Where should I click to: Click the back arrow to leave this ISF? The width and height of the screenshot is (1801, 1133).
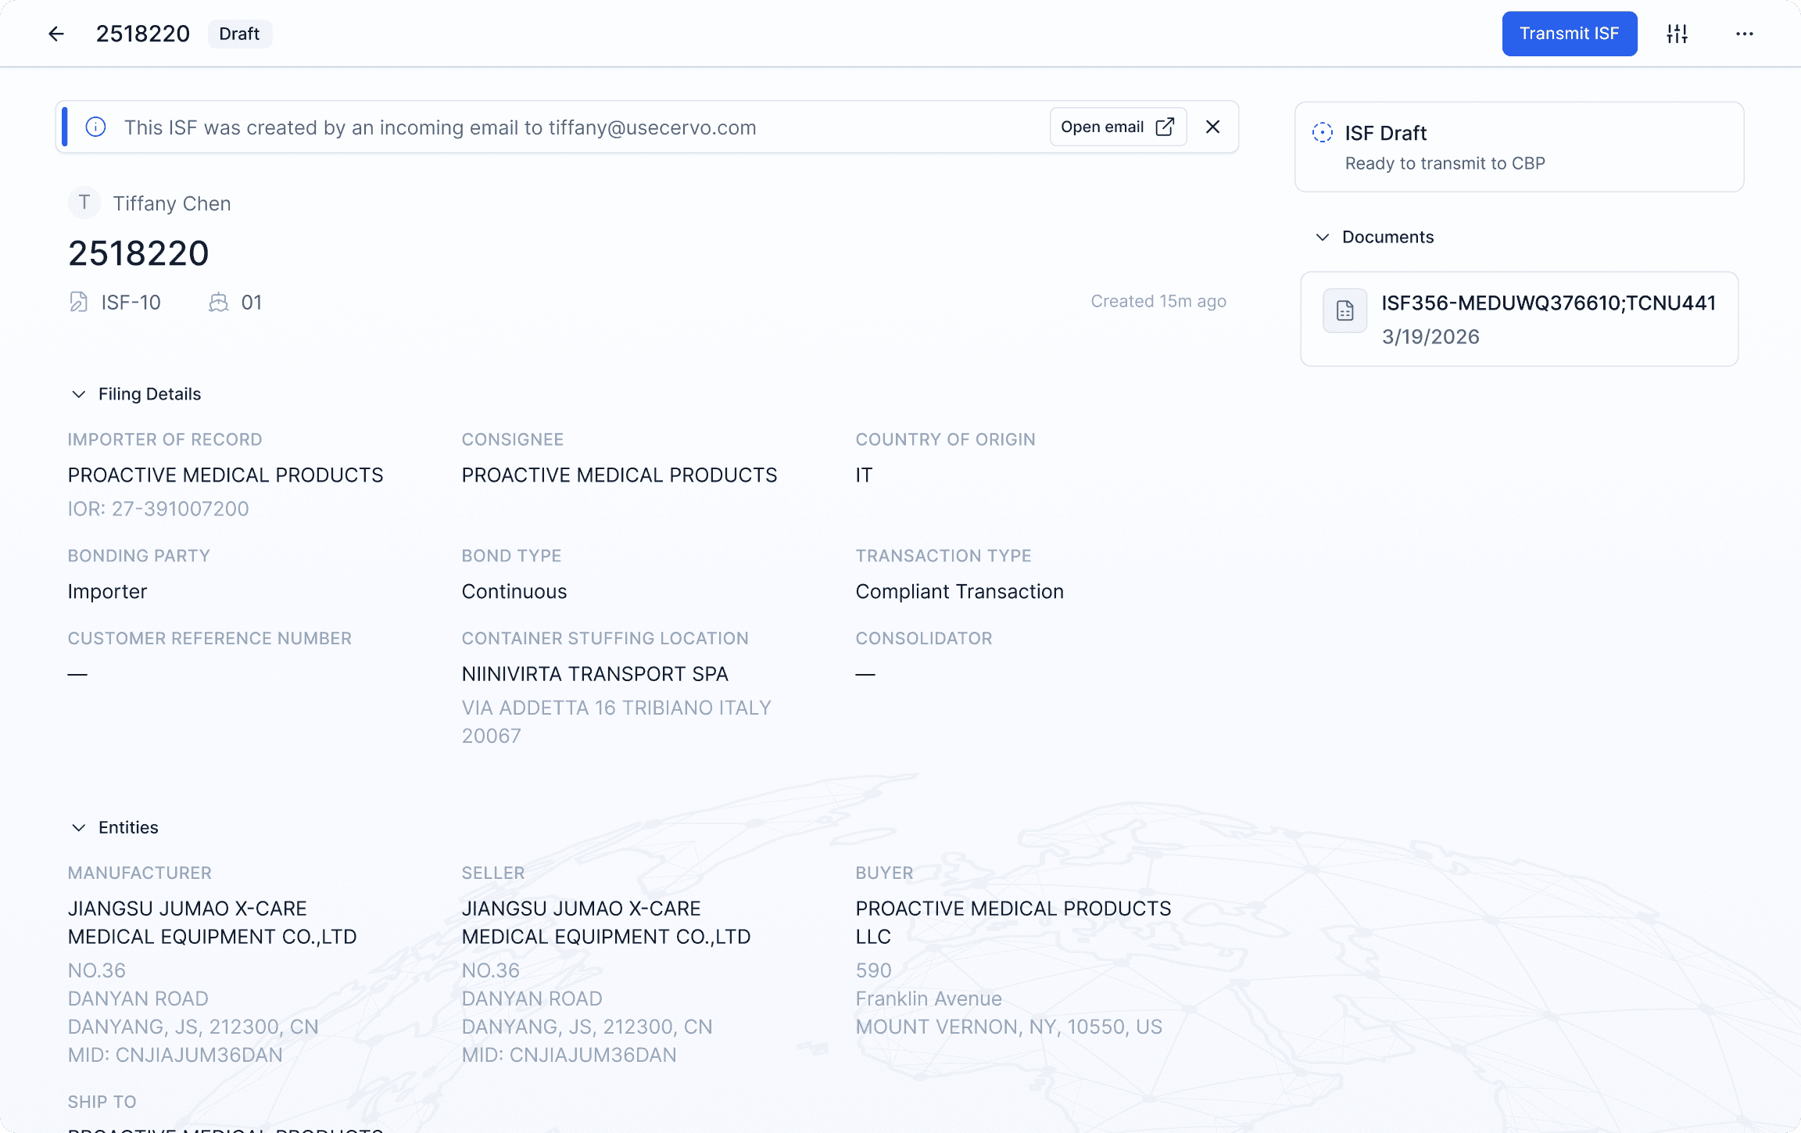55,33
